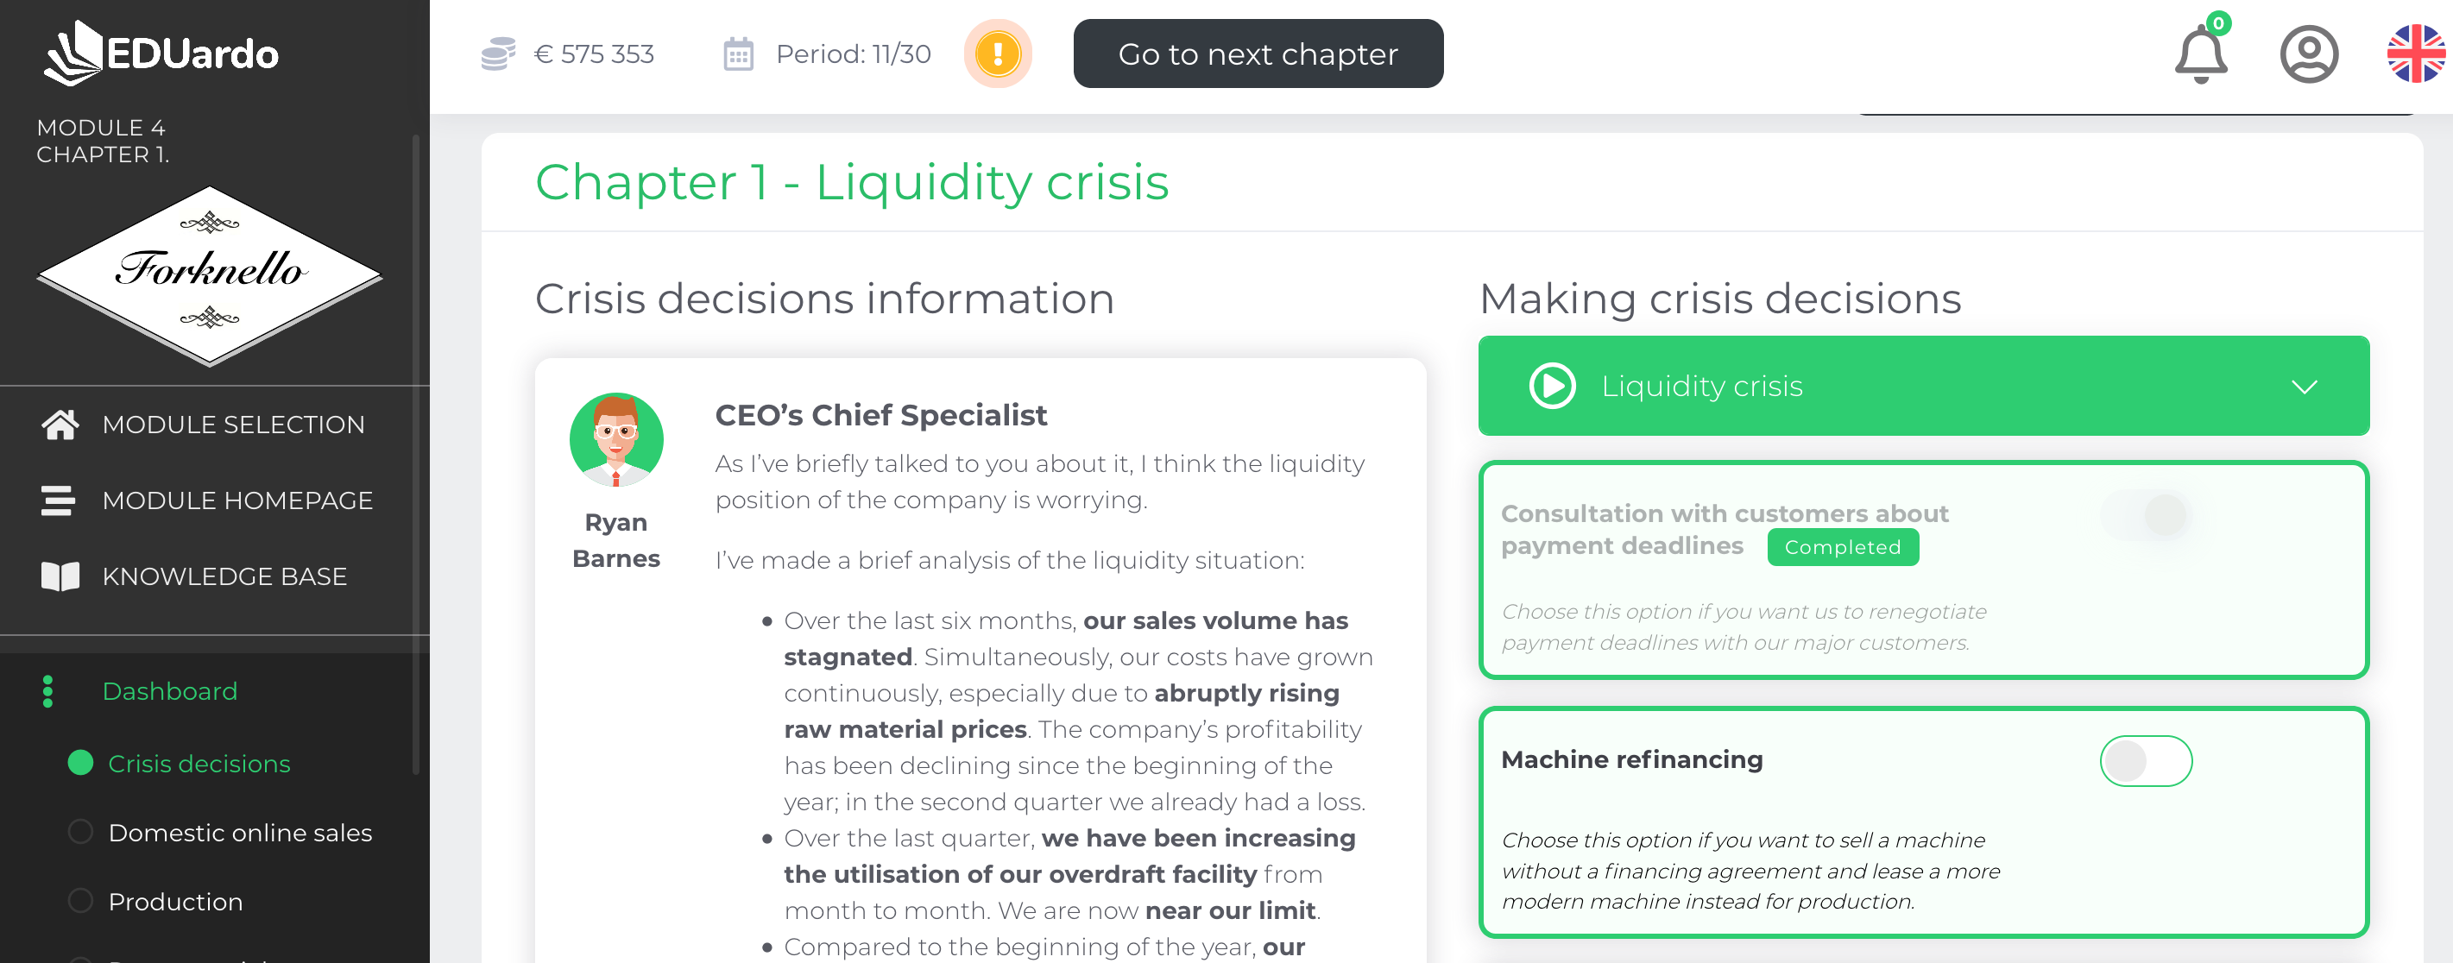Open Crisis decisions in sidebar
Screen dimensions: 2453x963
[x=199, y=763]
